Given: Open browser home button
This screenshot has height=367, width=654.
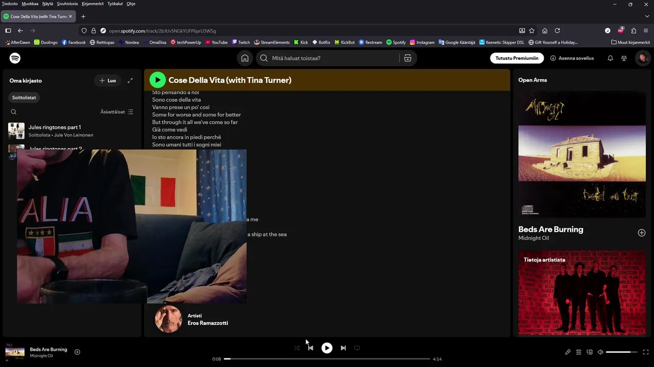Looking at the screenshot, I should pyautogui.click(x=545, y=31).
